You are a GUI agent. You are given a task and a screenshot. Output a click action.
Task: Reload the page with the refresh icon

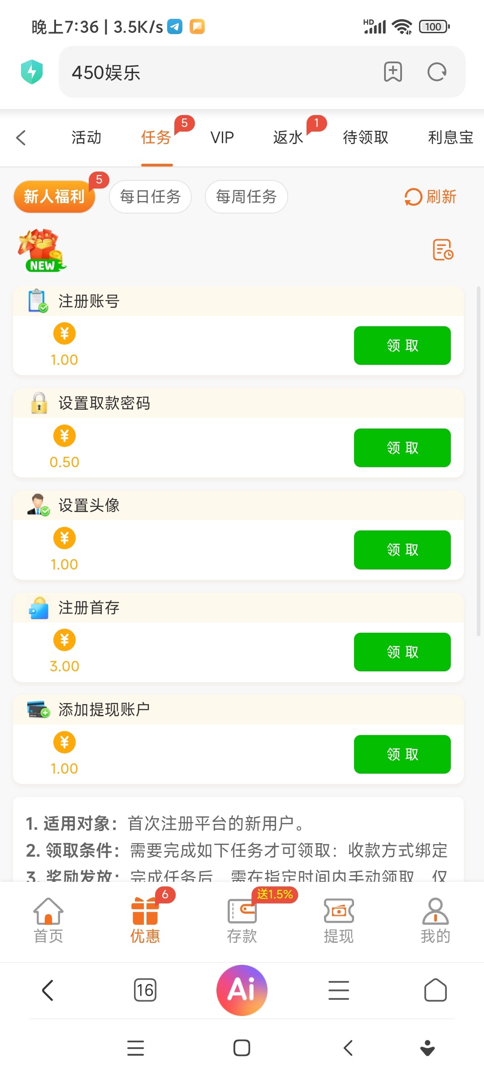click(436, 72)
